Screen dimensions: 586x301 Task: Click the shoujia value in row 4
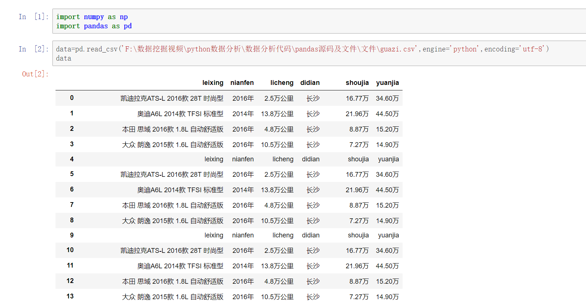point(358,159)
